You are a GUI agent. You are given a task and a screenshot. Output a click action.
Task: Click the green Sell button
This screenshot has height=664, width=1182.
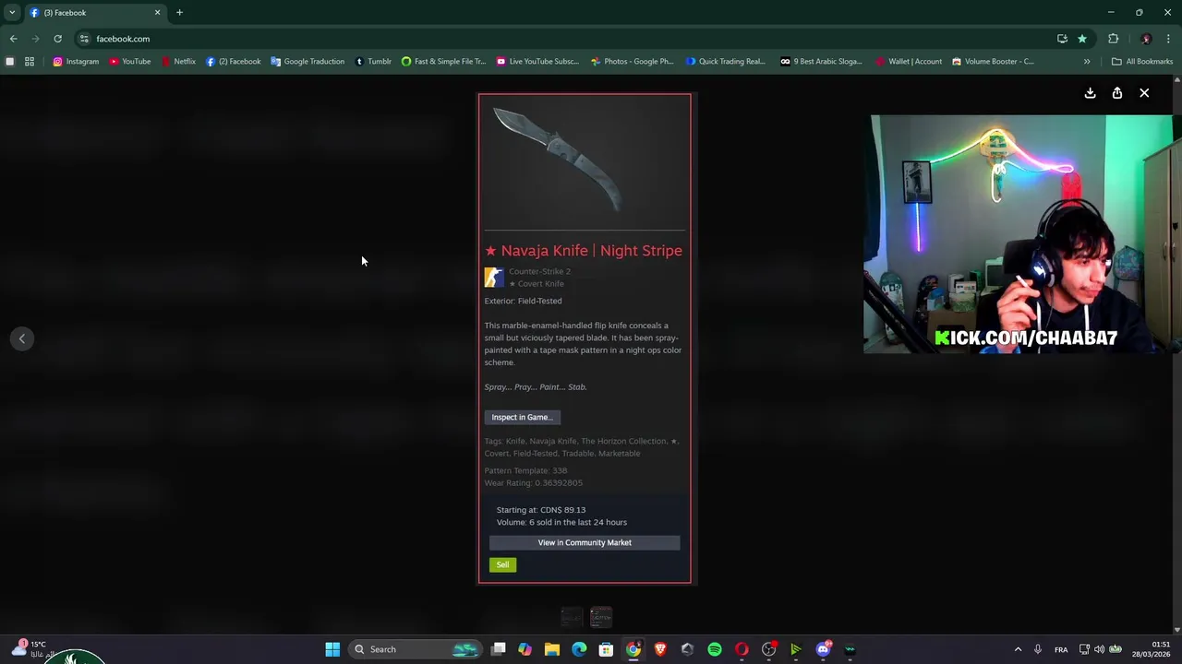click(502, 564)
